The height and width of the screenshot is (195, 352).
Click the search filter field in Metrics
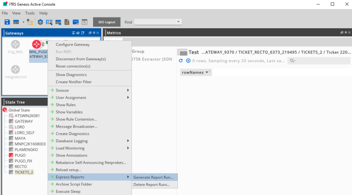click(x=320, y=61)
